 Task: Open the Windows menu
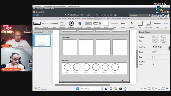point(47,9)
